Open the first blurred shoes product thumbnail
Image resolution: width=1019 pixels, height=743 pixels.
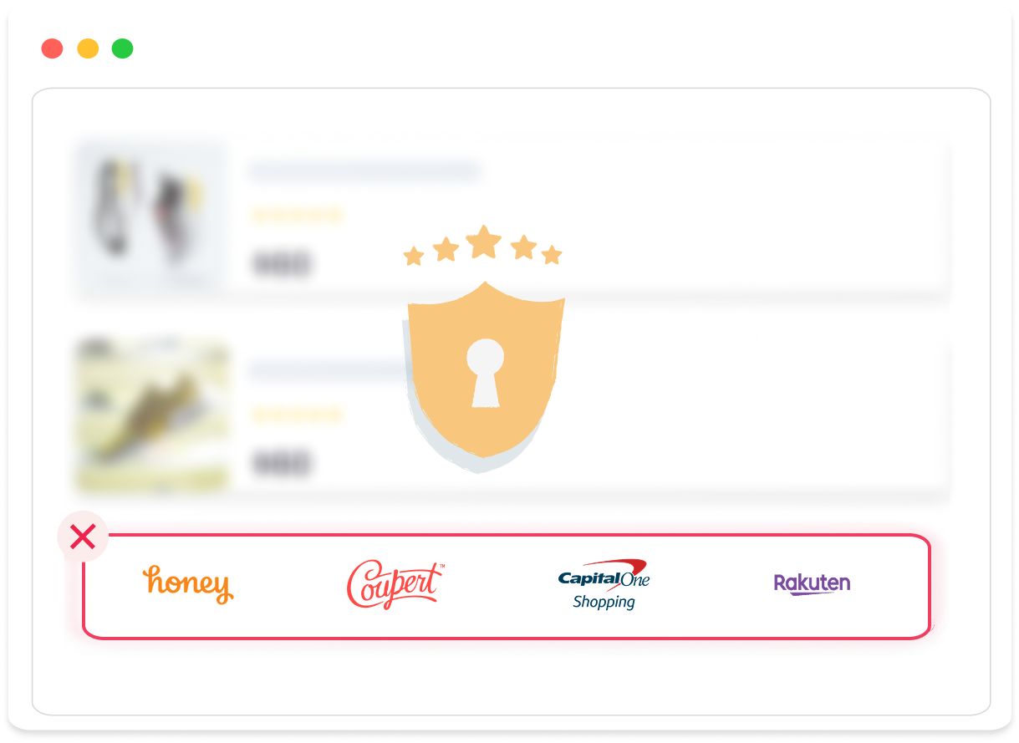pos(151,216)
